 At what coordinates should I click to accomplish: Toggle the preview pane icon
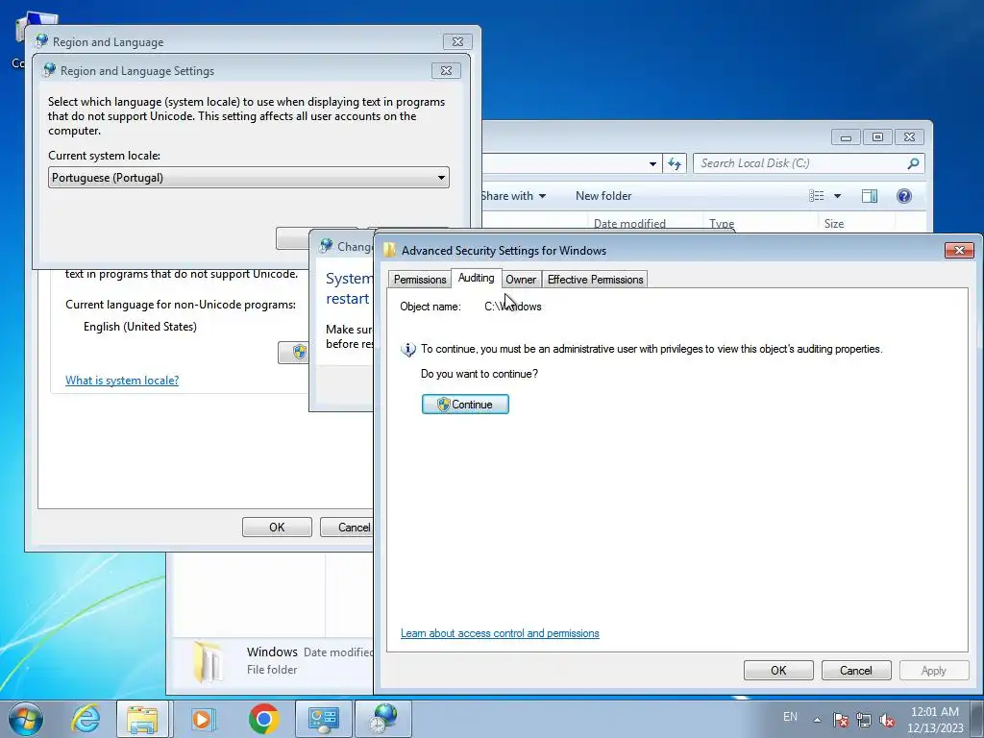tap(869, 196)
